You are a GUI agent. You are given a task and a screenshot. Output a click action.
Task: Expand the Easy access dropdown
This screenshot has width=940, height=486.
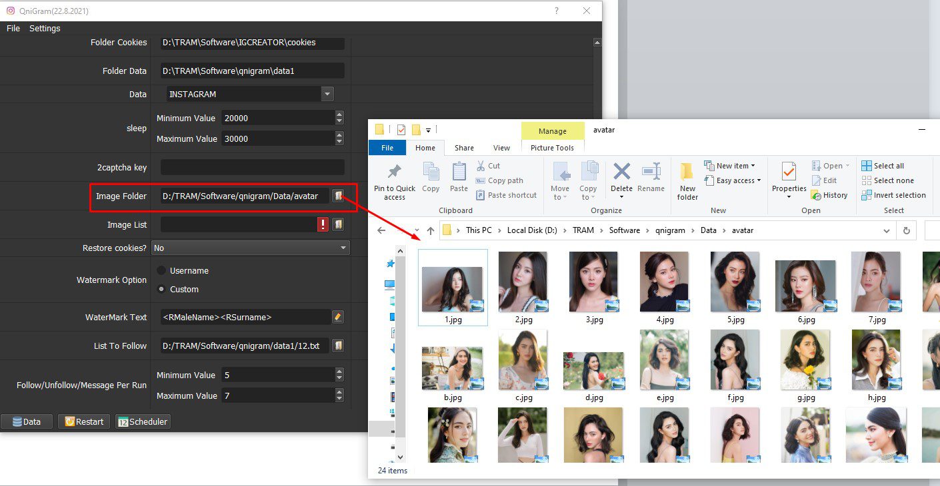click(733, 180)
